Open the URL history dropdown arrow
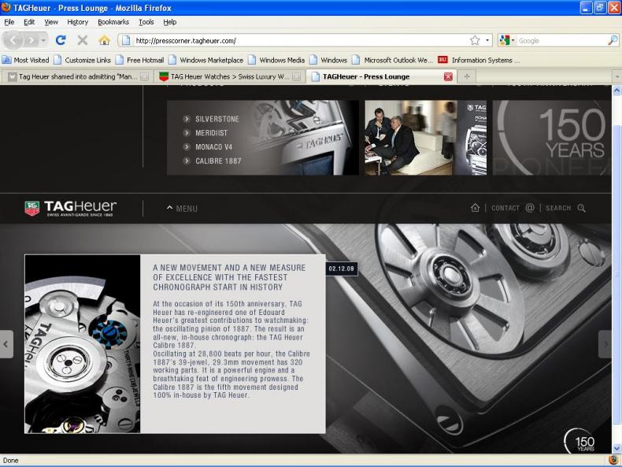622x467 pixels. 488,40
